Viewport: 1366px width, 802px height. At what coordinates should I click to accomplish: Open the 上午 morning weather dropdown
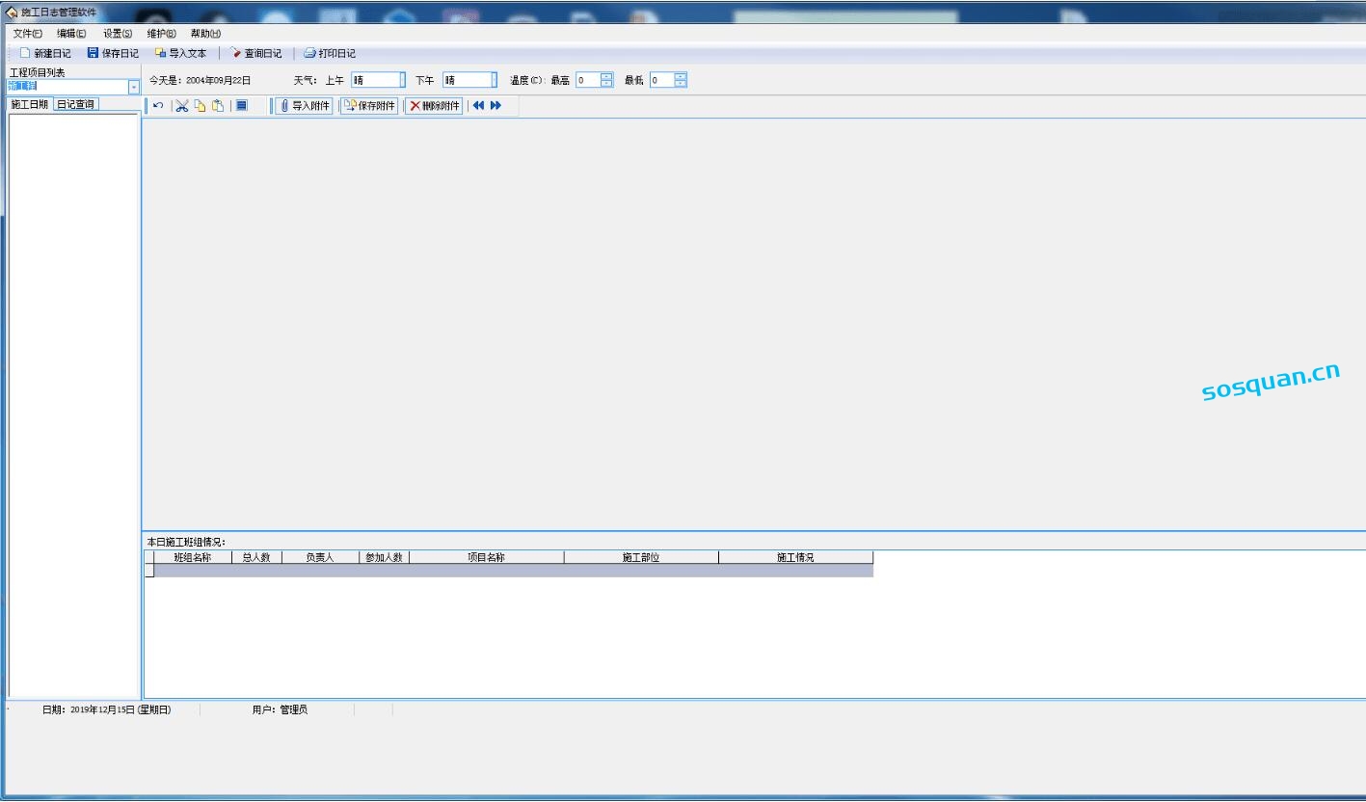pyautogui.click(x=402, y=80)
